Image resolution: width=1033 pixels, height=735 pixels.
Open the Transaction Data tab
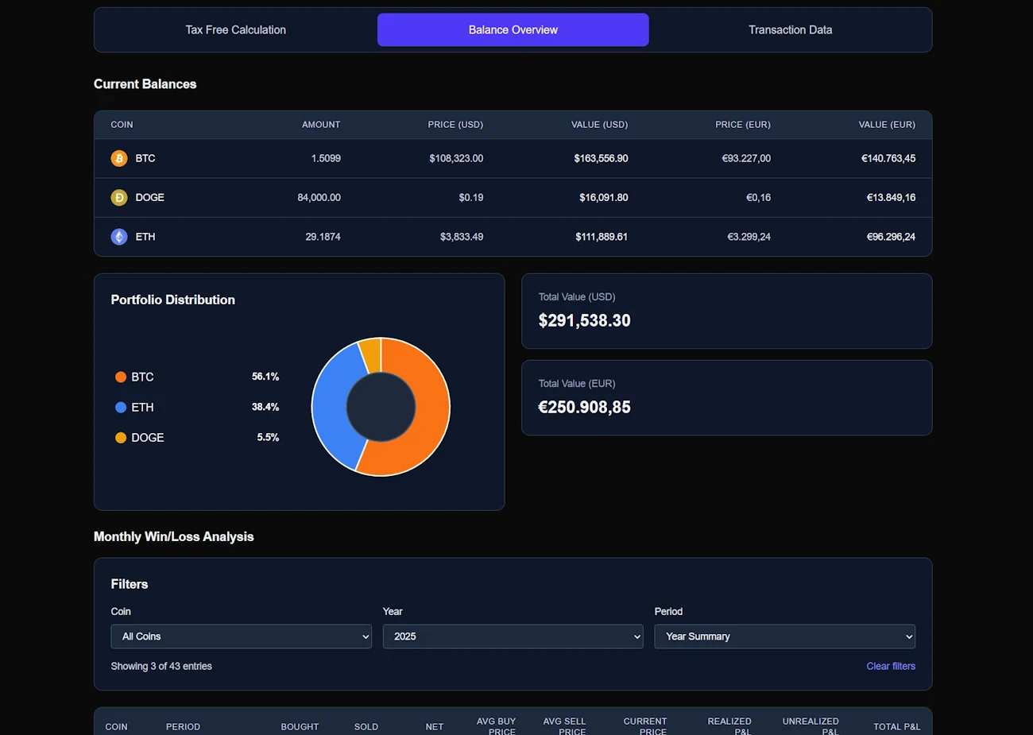click(x=790, y=29)
